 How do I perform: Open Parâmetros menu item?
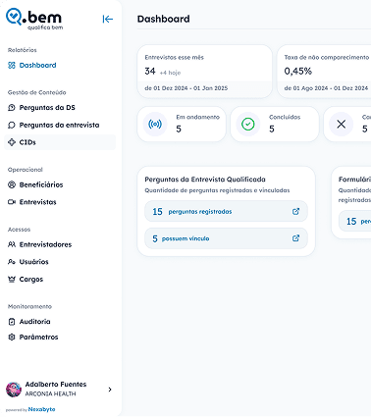coord(60,337)
